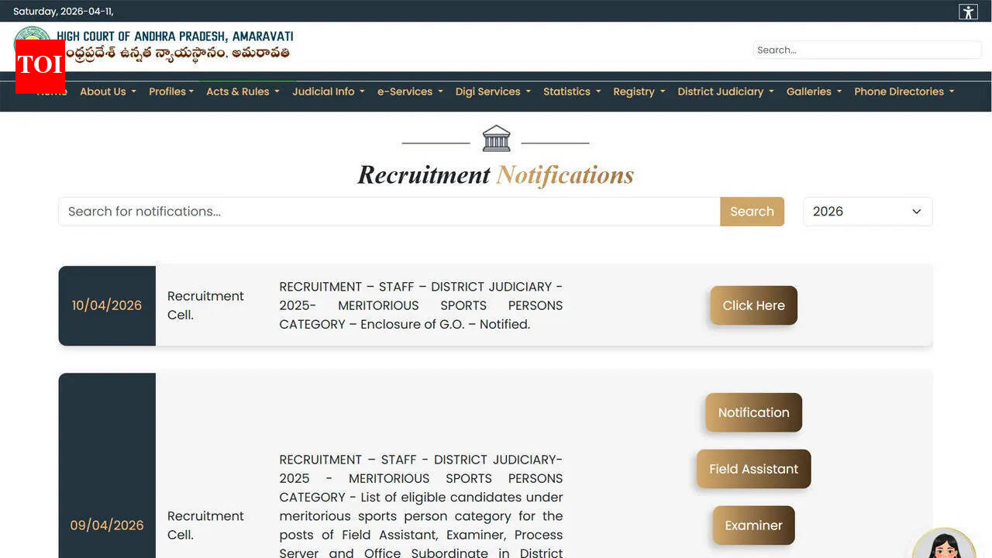This screenshot has height=558, width=992.
Task: Click the TOI logo
Action: coord(40,67)
